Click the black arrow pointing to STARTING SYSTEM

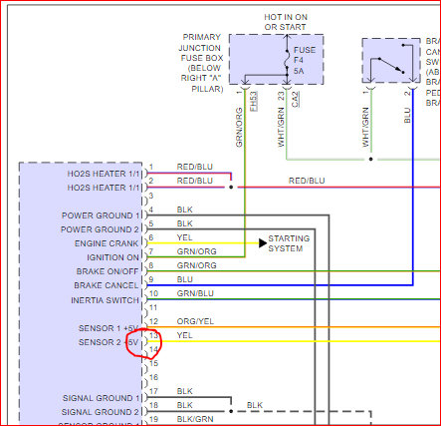263,243
